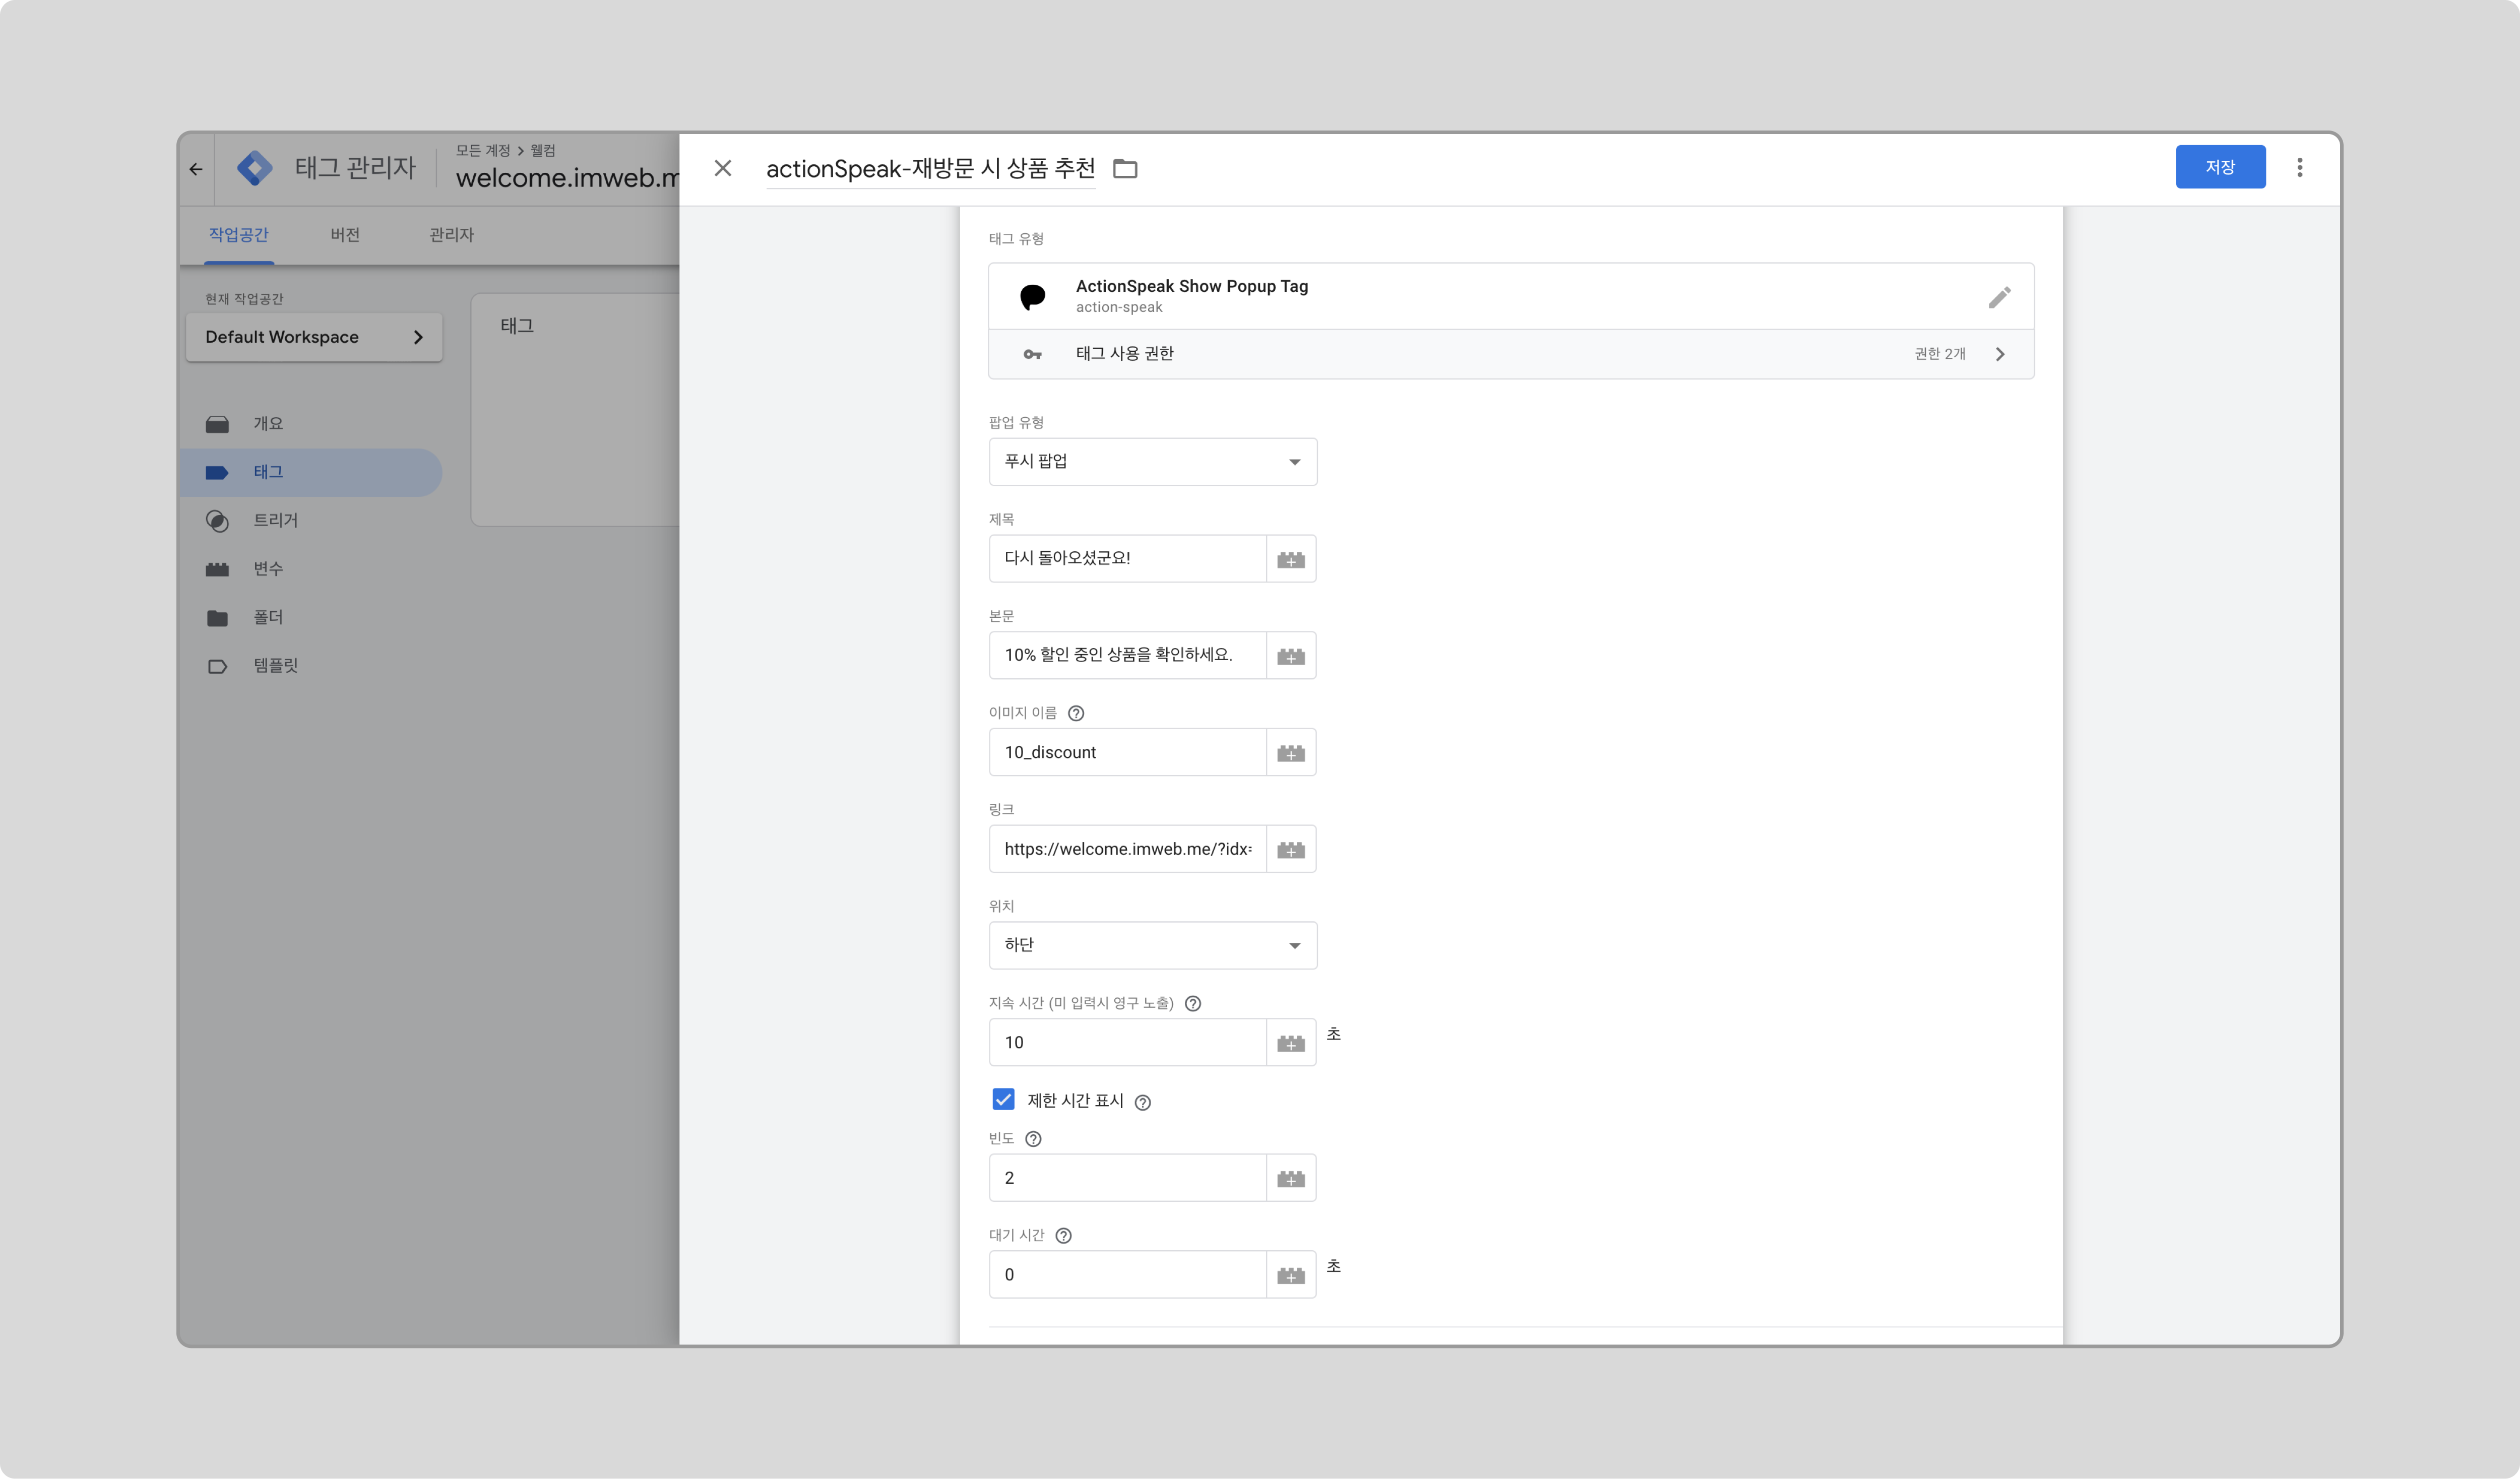This screenshot has width=2520, height=1479.
Task: Open help for 대기 시간
Action: point(1064,1236)
